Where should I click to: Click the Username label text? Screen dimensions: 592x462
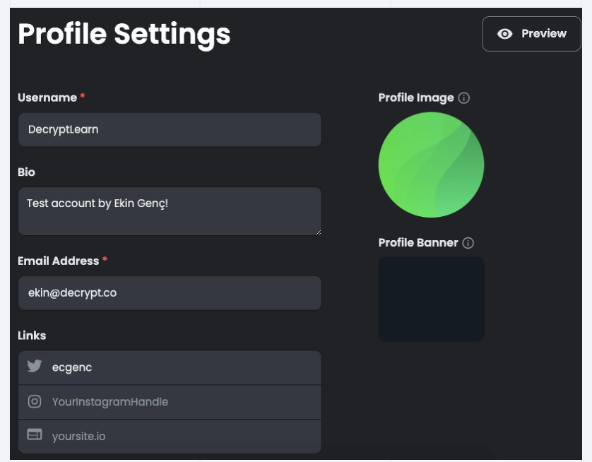pyautogui.click(x=47, y=97)
